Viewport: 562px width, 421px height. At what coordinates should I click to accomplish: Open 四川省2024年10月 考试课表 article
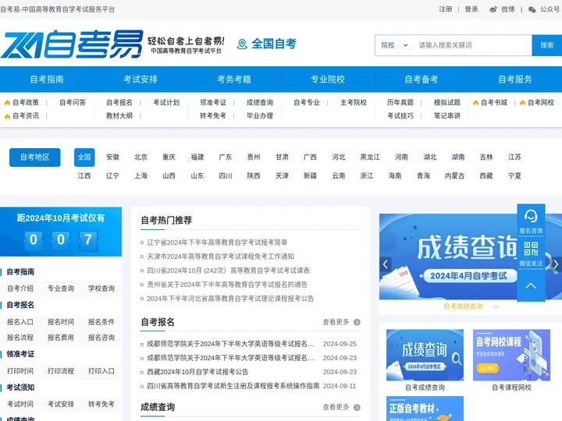click(228, 271)
